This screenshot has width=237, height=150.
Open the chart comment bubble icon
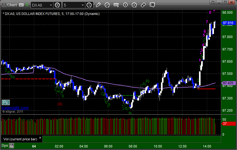152,5
